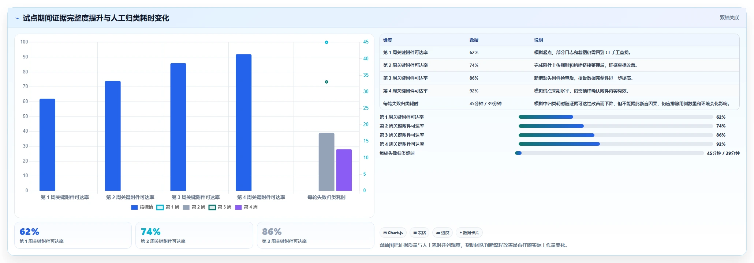Toggle the 第 4 周 legend entry
Image resolution: width=754 pixels, height=263 pixels.
[x=246, y=207]
